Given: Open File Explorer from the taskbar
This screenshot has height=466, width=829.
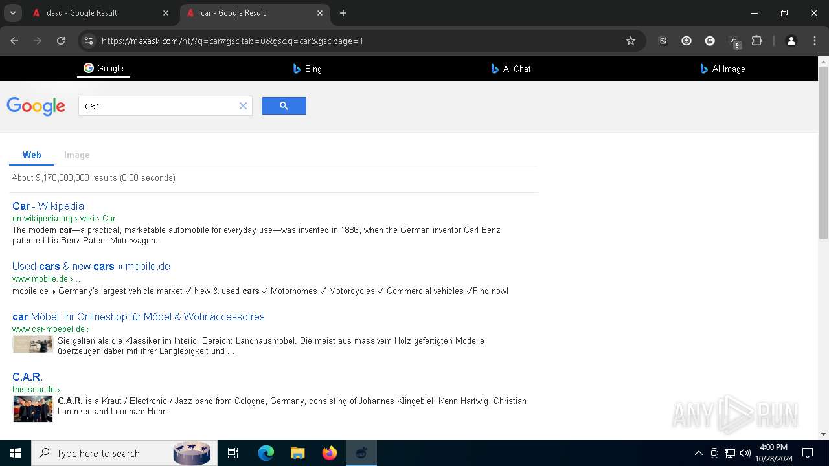Looking at the screenshot, I should click(297, 453).
